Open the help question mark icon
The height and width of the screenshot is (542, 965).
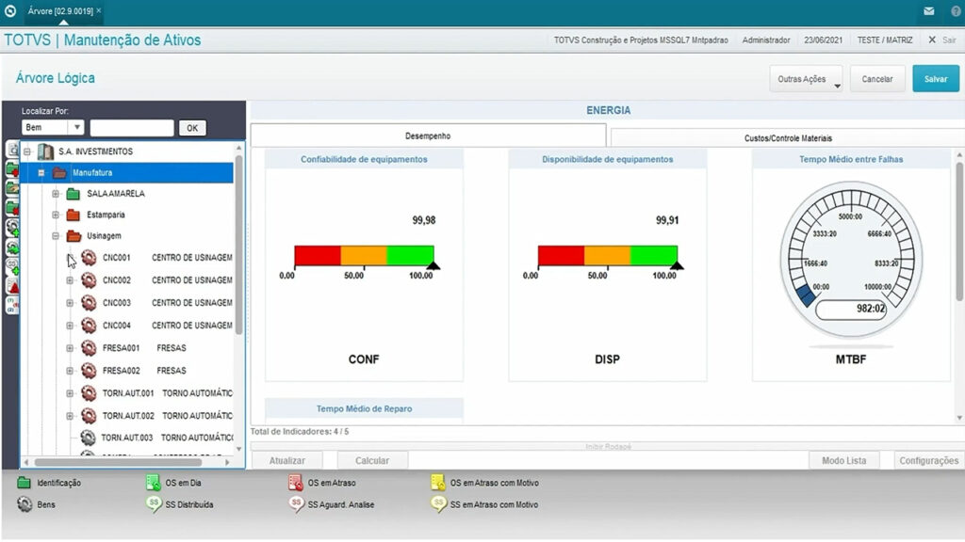(x=956, y=11)
